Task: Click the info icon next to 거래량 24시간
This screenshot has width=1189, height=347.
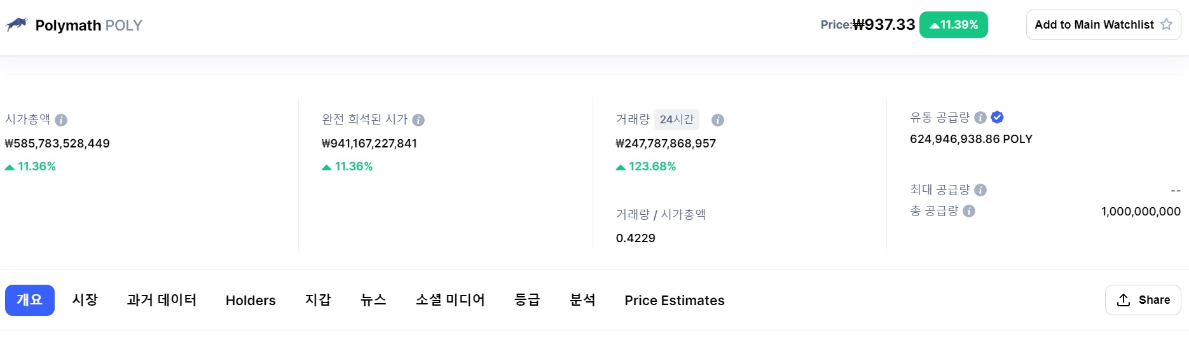Action: coord(718,120)
